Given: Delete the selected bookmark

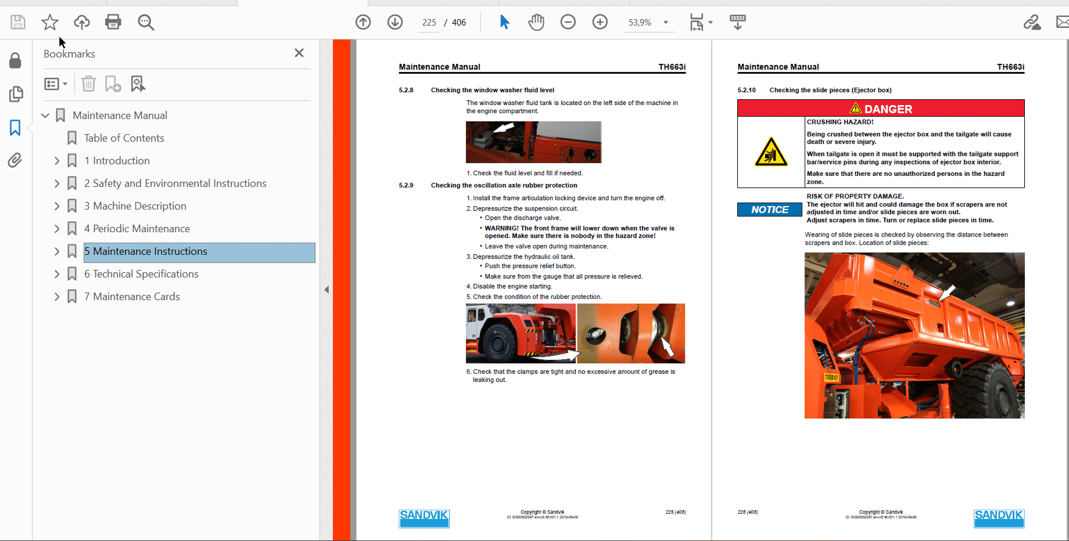Looking at the screenshot, I should click(88, 84).
